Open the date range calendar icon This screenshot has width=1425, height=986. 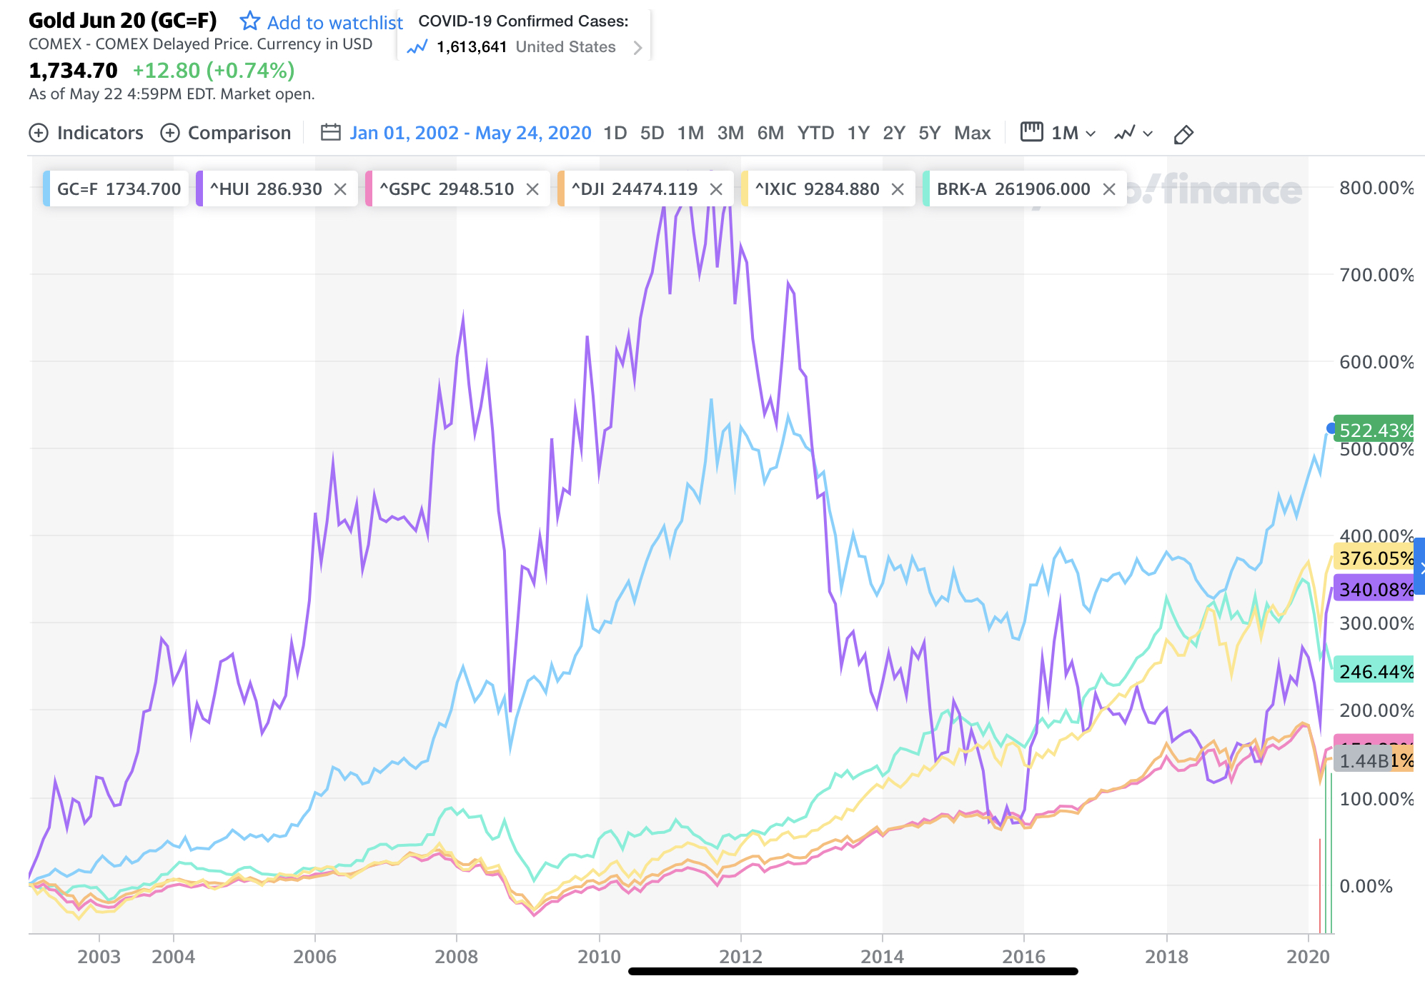[x=330, y=133]
